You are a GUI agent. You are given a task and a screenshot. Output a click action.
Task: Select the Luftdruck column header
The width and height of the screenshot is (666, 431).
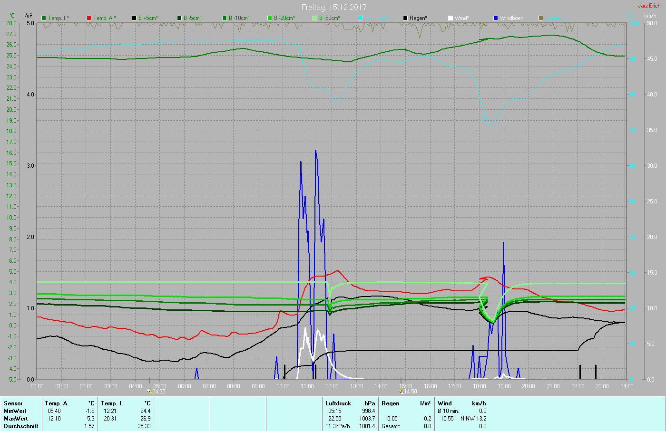pyautogui.click(x=338, y=403)
